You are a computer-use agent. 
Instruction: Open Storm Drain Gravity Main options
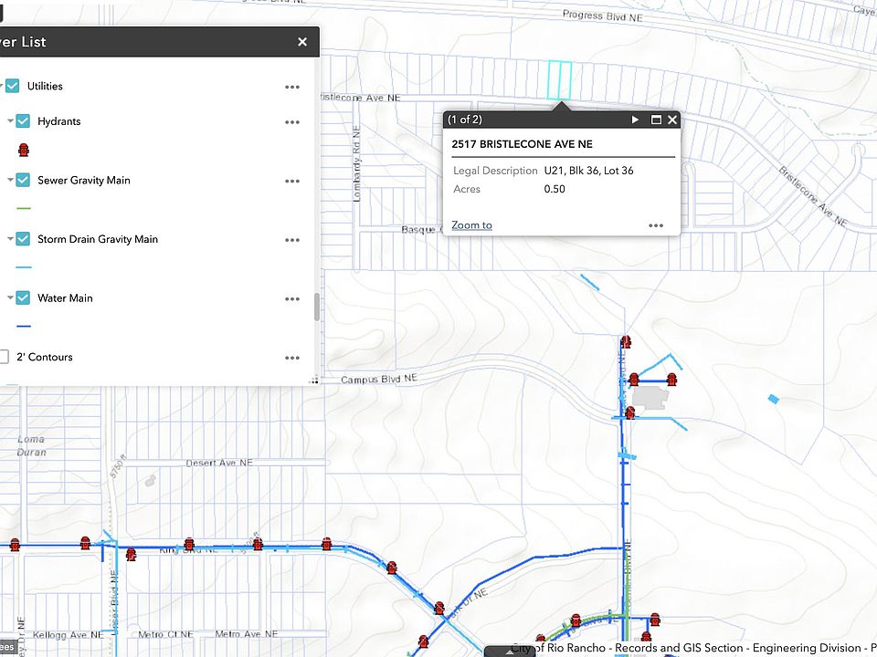[x=292, y=240]
